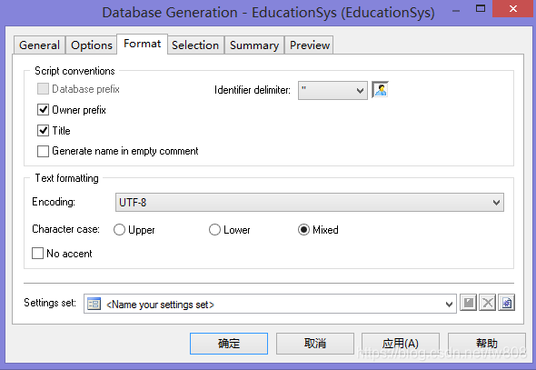Open the settings set manager icon
The image size is (536, 370).
[507, 303]
